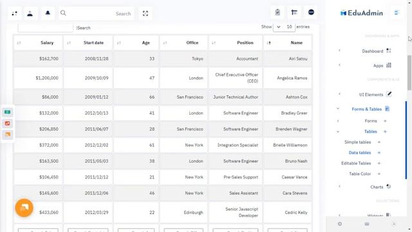Click the Forms & Tables document icon
Viewport: 412px width, 232px height.
(387, 109)
